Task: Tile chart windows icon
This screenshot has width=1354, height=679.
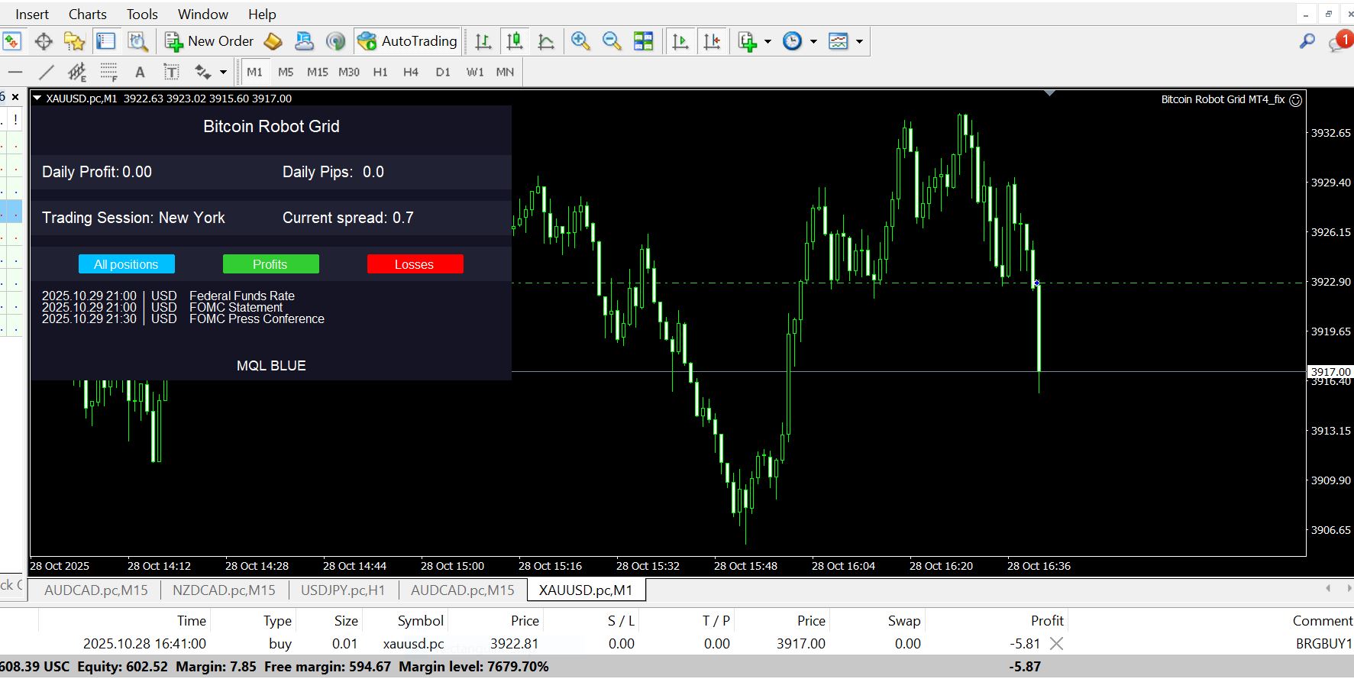Action: click(644, 41)
